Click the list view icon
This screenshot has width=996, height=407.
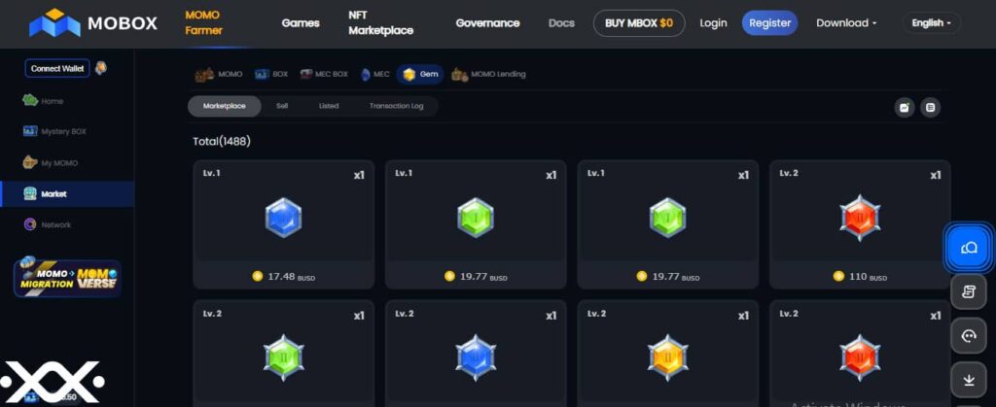931,108
